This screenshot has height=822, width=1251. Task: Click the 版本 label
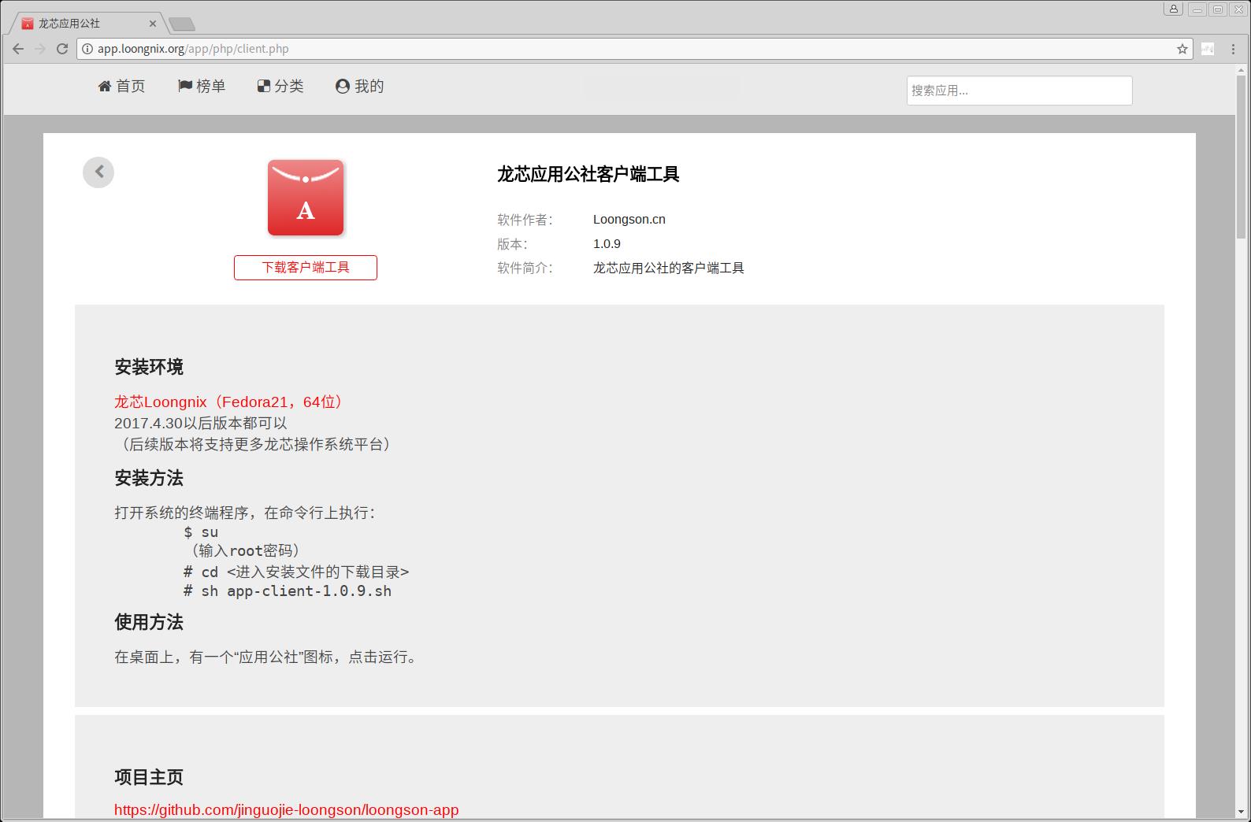coord(512,244)
